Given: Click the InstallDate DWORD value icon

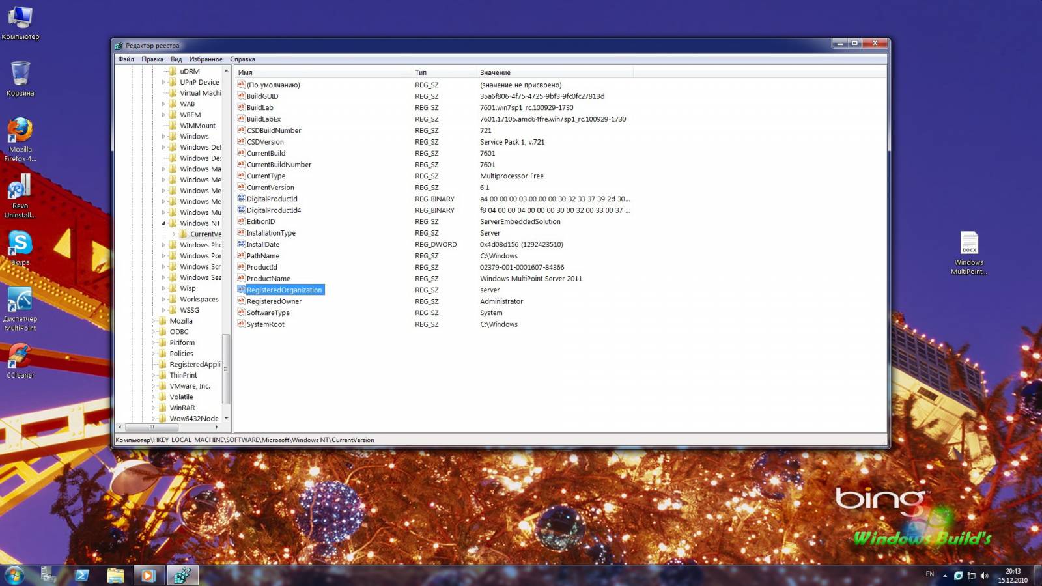Looking at the screenshot, I should click(x=241, y=244).
